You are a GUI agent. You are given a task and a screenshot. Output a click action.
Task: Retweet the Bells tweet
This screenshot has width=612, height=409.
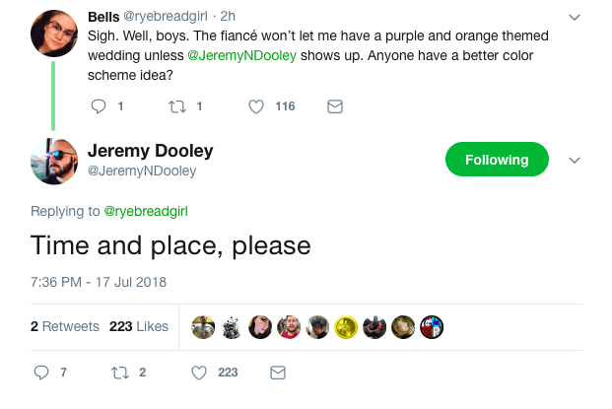coord(177,106)
